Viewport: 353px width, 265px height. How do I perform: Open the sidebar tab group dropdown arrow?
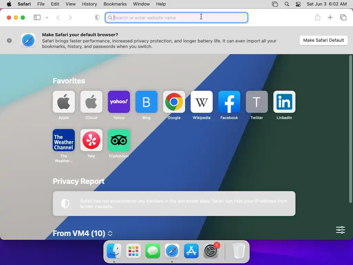47,17
